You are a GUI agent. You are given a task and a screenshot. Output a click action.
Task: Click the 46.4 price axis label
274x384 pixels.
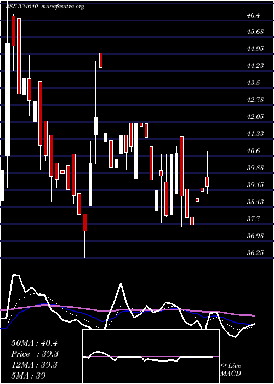tap(253, 15)
